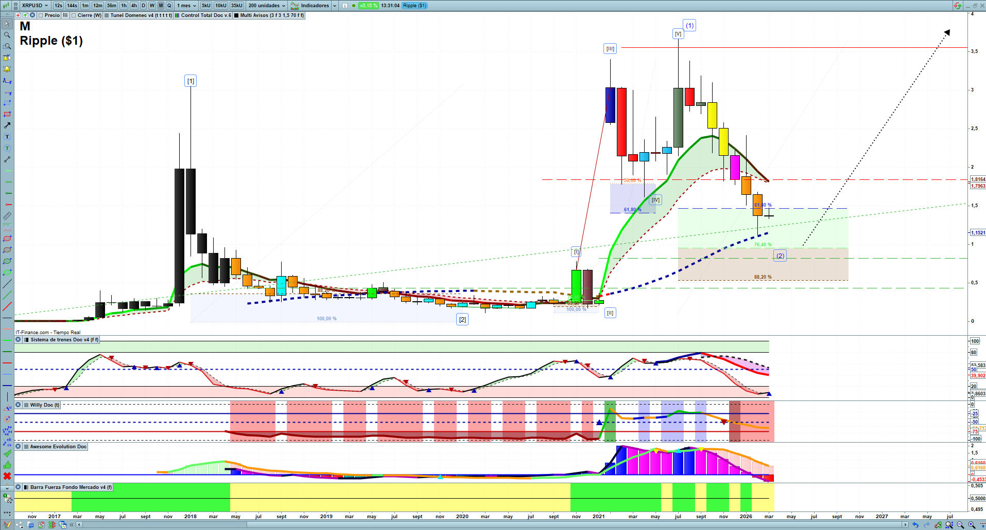Pick the black arrow drawing tool
Screen dimensions: 986x530
[7, 125]
